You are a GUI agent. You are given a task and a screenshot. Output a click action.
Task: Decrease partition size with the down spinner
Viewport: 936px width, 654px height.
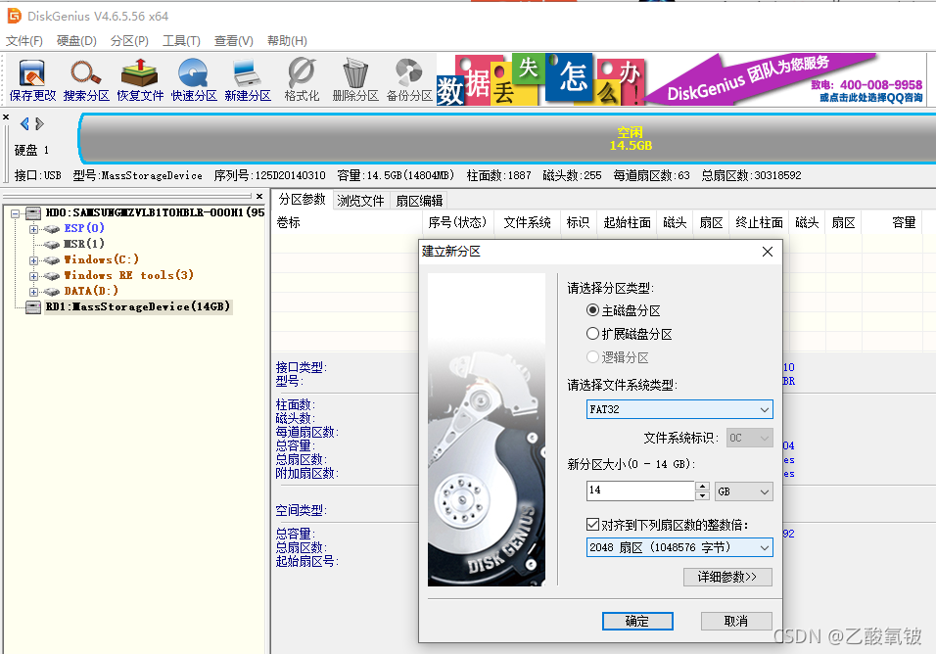(703, 495)
